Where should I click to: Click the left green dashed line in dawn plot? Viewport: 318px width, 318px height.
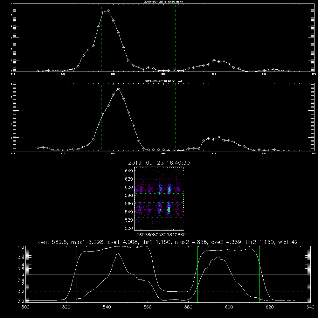[101, 38]
